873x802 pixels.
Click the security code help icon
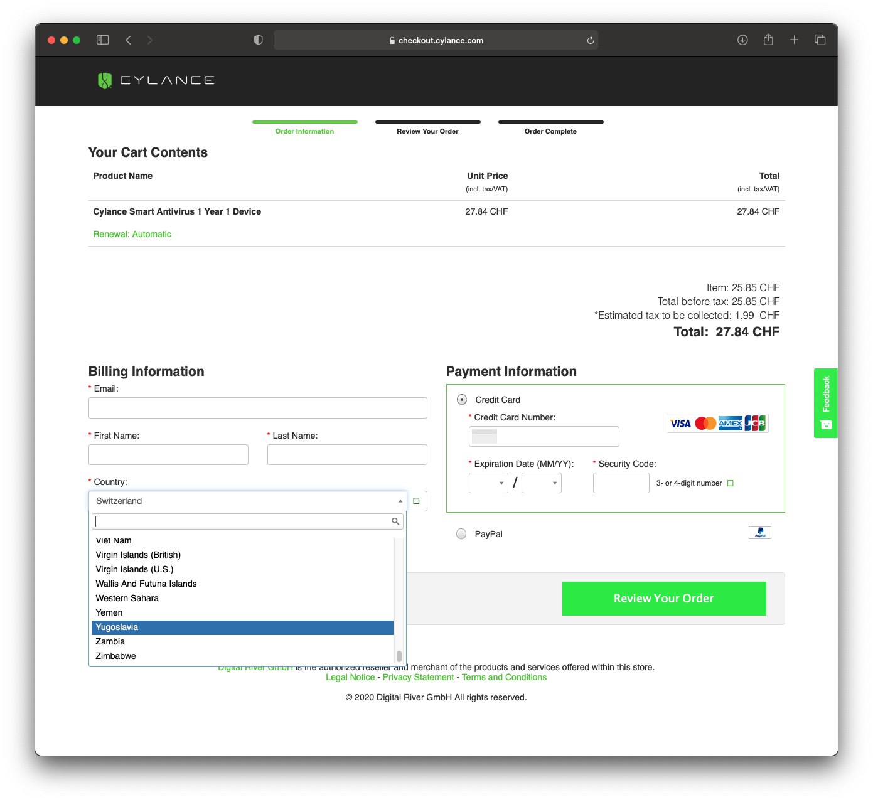coord(730,483)
